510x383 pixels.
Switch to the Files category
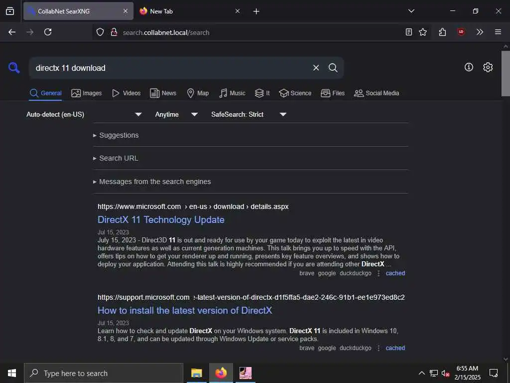(333, 93)
